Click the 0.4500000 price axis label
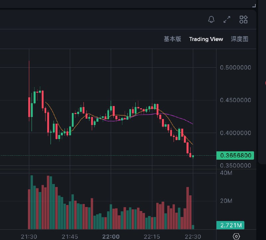 coord(235,100)
